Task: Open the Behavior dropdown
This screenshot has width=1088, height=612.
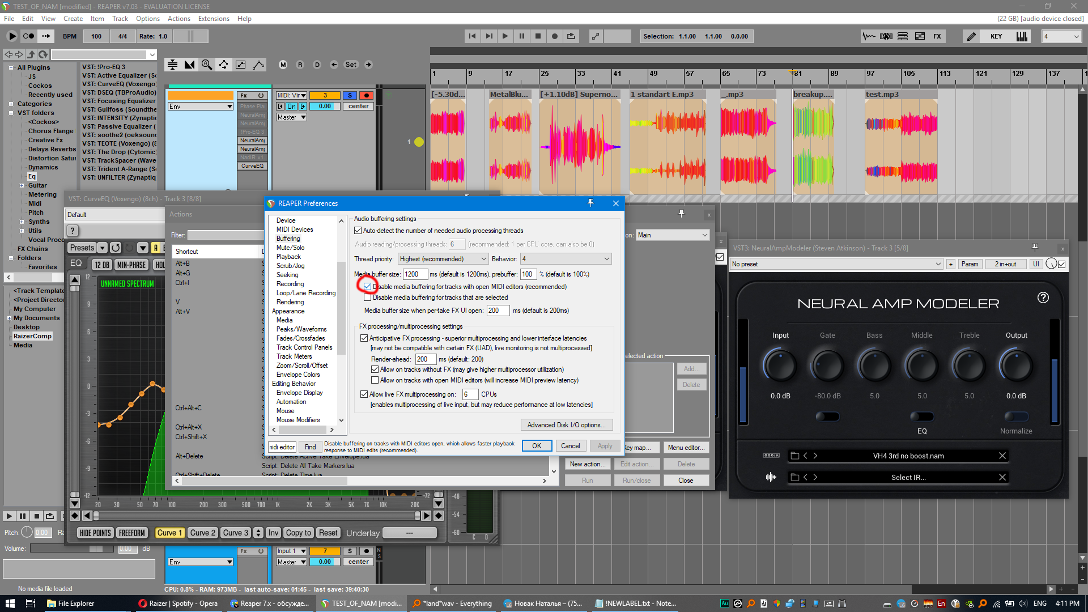Action: coord(565,259)
